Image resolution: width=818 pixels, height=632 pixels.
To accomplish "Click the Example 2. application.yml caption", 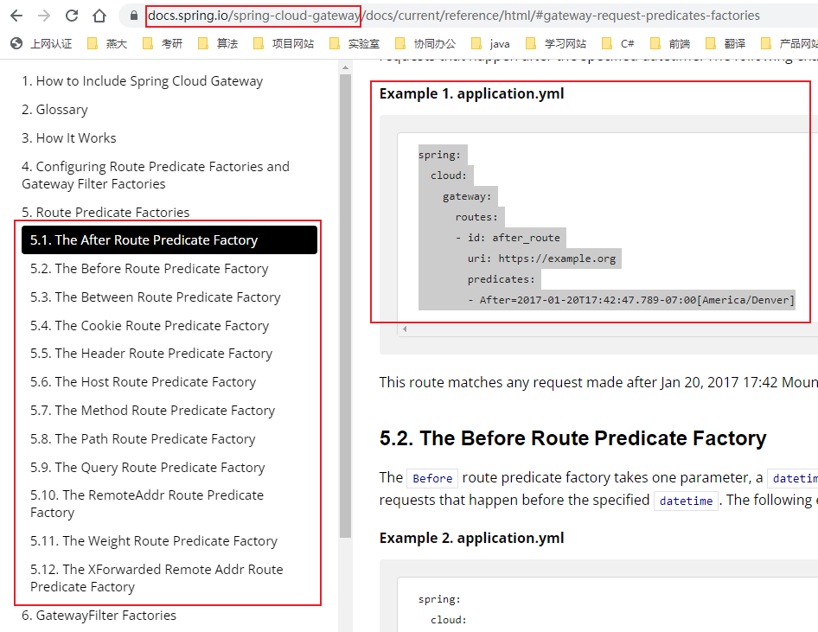I will tap(471, 538).
